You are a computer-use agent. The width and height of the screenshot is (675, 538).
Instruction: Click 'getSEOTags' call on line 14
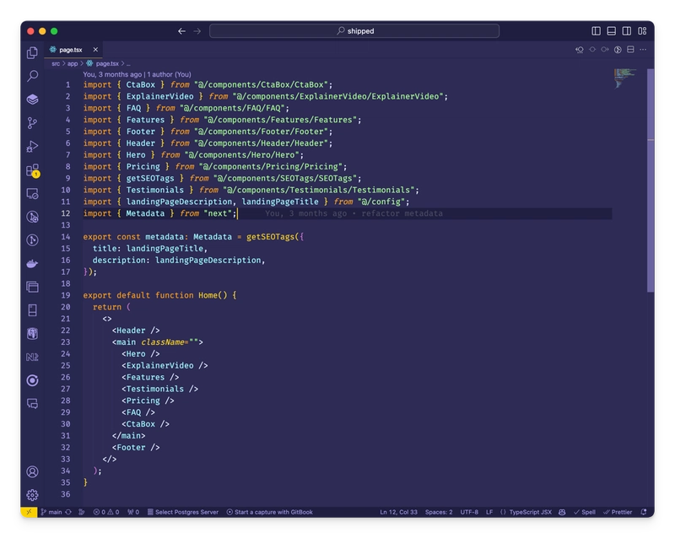(x=270, y=237)
